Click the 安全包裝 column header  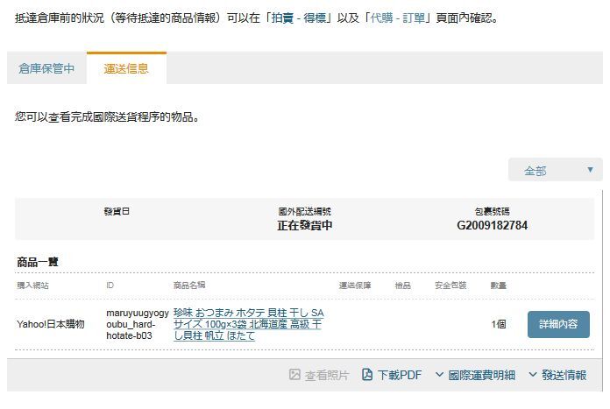point(450,286)
